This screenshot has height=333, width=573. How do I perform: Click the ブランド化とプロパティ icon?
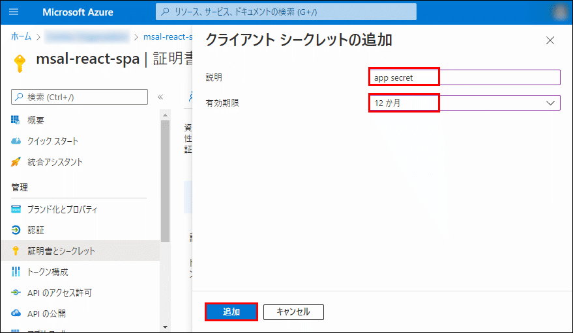(x=16, y=209)
